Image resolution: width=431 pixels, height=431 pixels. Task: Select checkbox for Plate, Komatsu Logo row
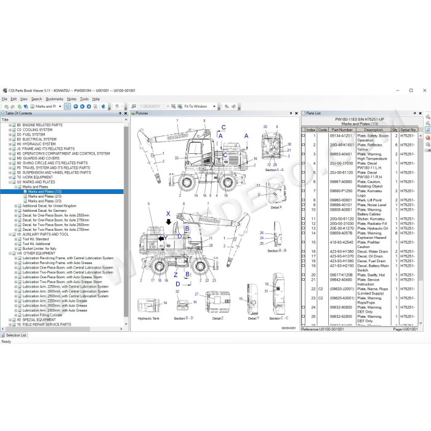point(303,191)
